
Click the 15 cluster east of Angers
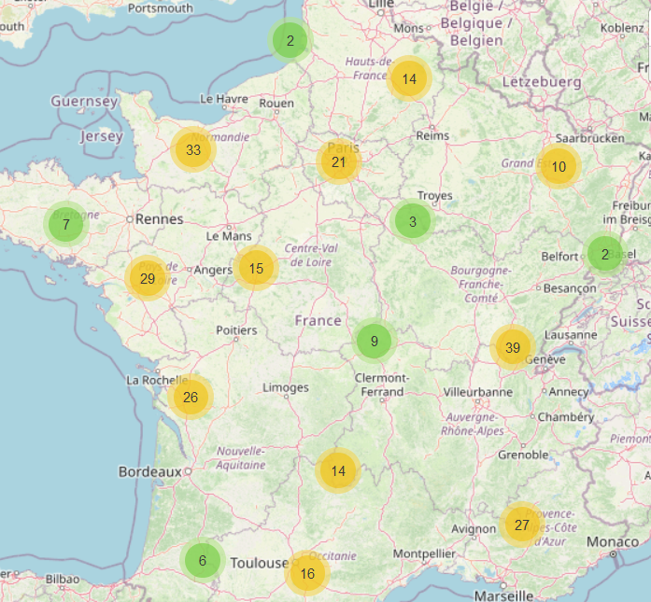point(256,268)
